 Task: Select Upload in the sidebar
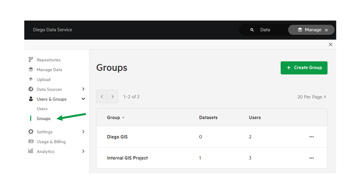[x=43, y=80]
